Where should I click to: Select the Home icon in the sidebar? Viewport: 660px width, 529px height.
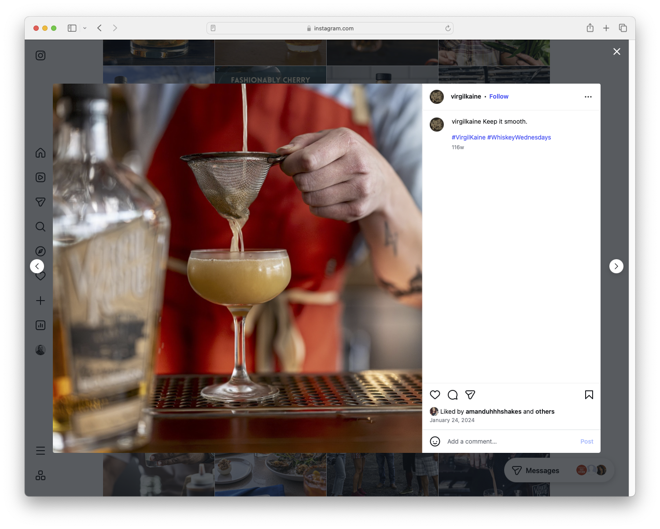[x=40, y=153]
